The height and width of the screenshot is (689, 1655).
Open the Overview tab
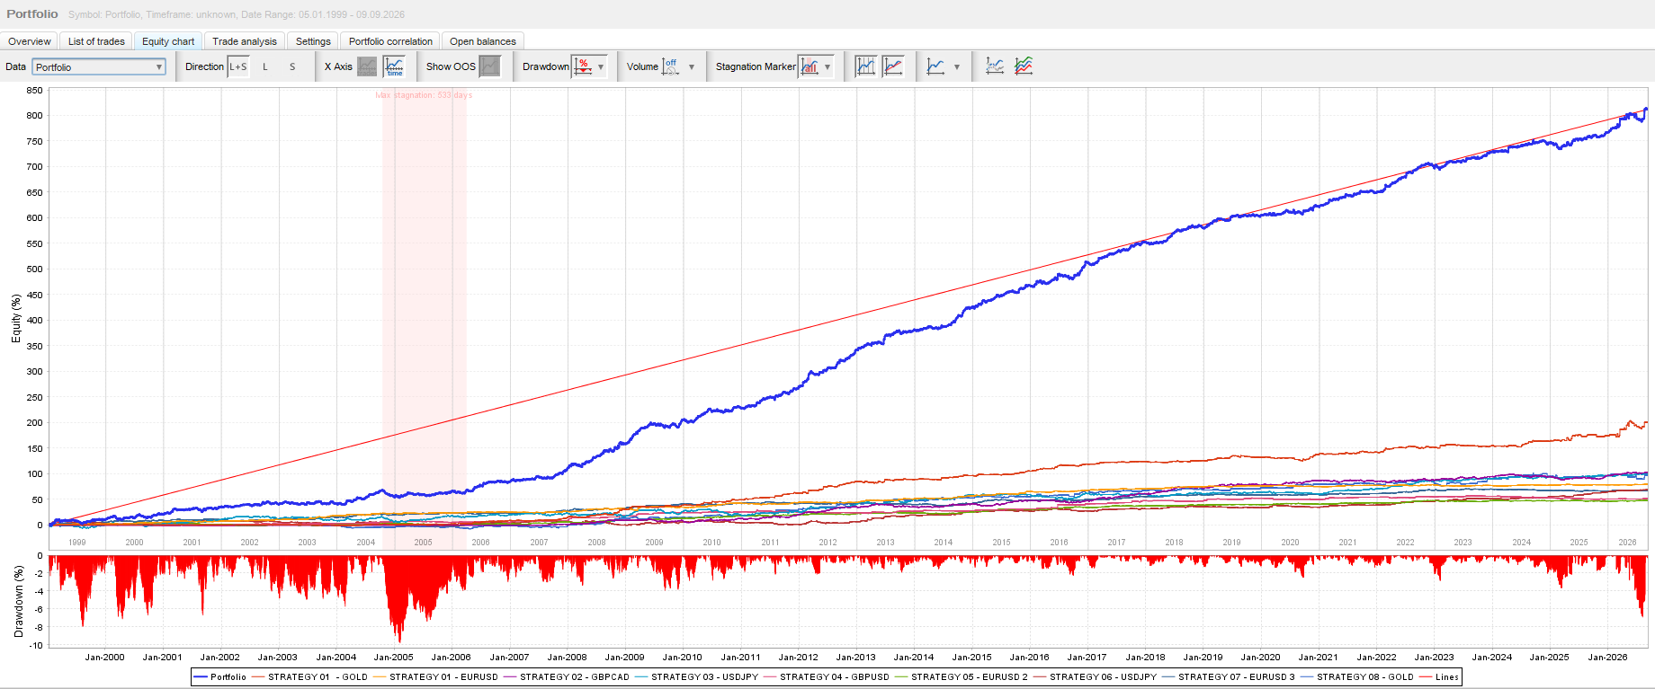30,41
